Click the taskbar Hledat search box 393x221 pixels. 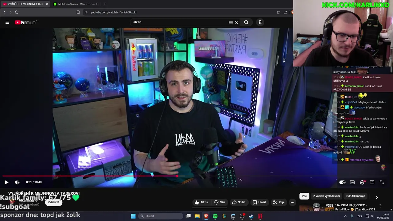tap(160, 216)
